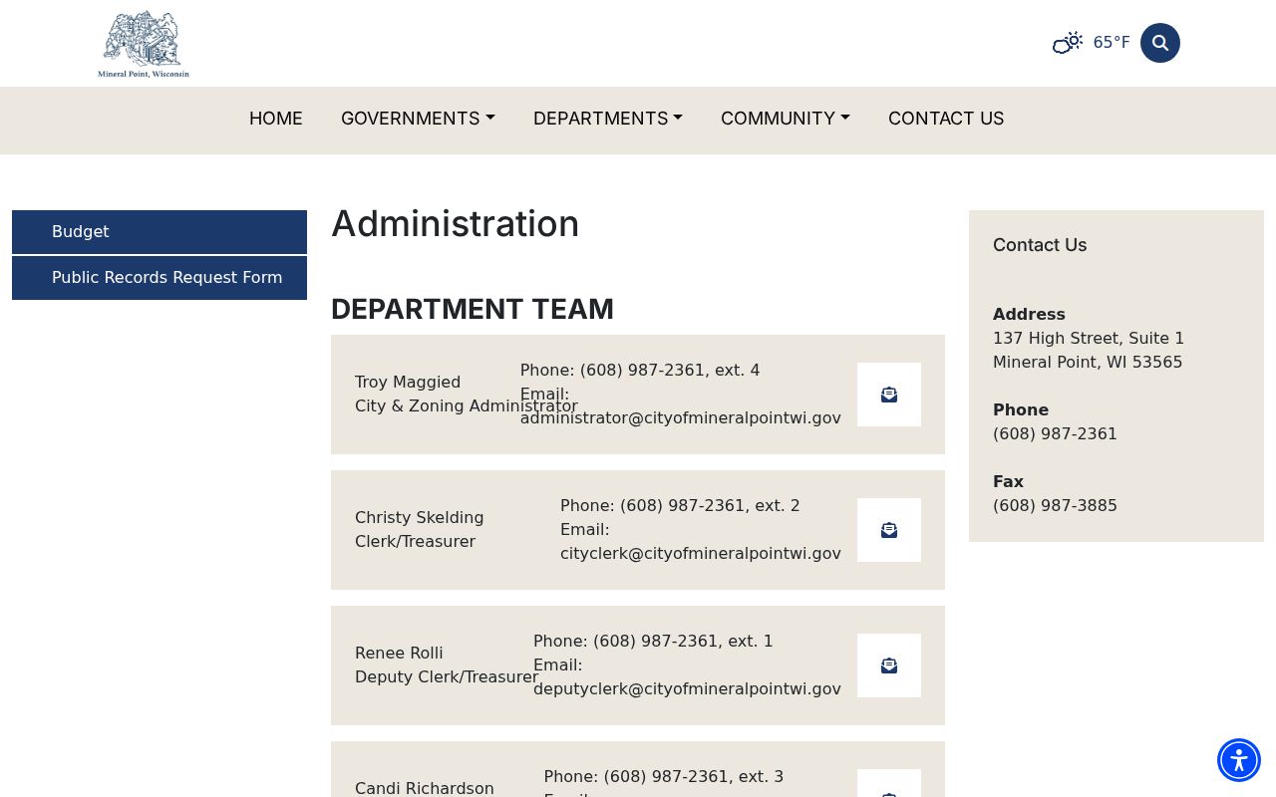This screenshot has height=797, width=1276.
Task: Click the Department Team heading
Action: tap(473, 310)
